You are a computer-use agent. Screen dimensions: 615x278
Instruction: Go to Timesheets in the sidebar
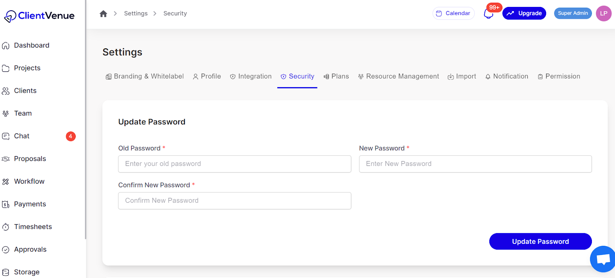pyautogui.click(x=33, y=227)
